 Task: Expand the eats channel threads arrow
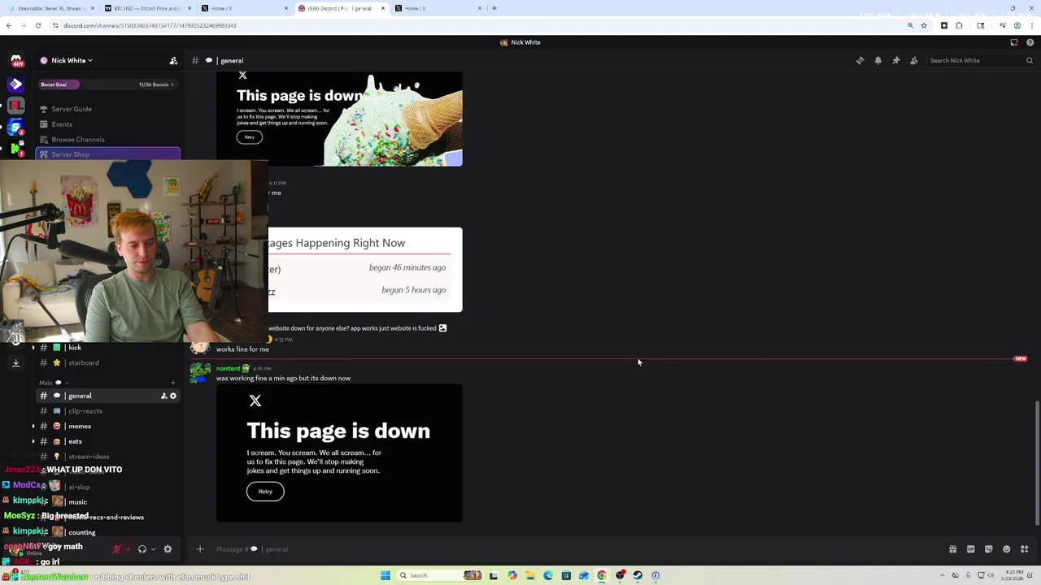coord(33,441)
